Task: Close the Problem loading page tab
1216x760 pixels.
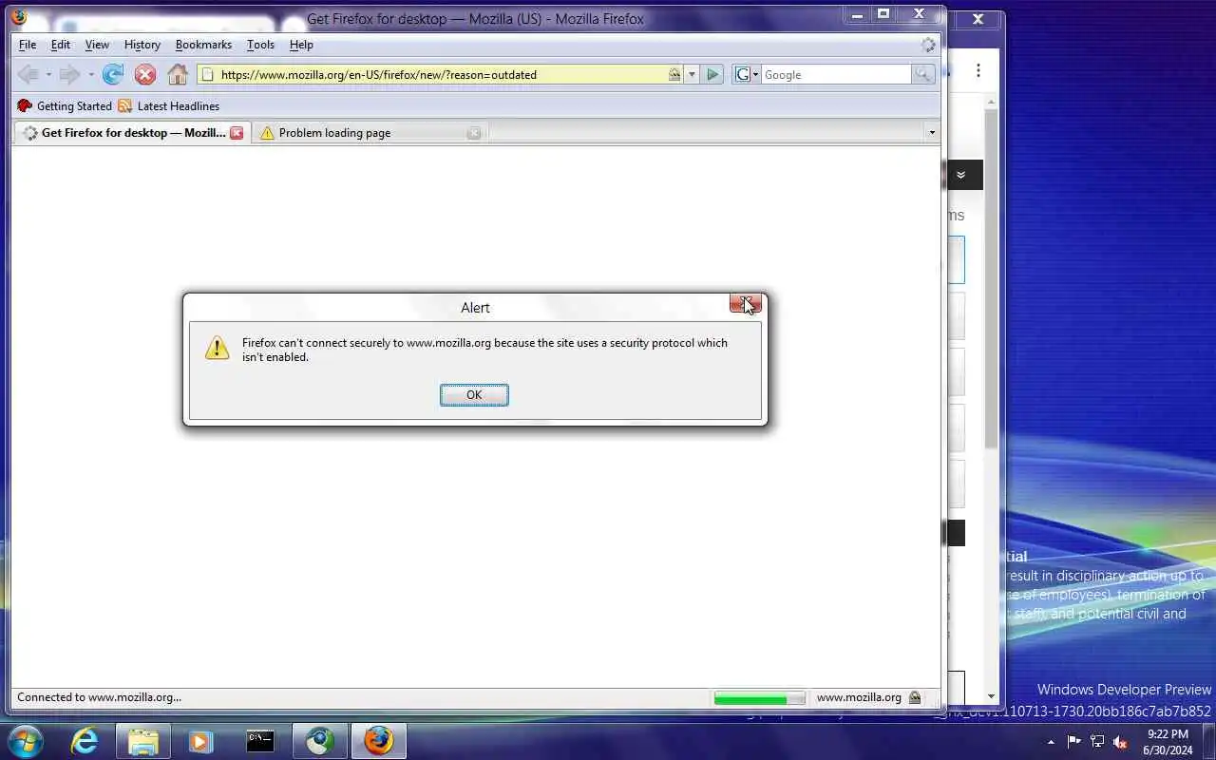Action: (x=474, y=133)
